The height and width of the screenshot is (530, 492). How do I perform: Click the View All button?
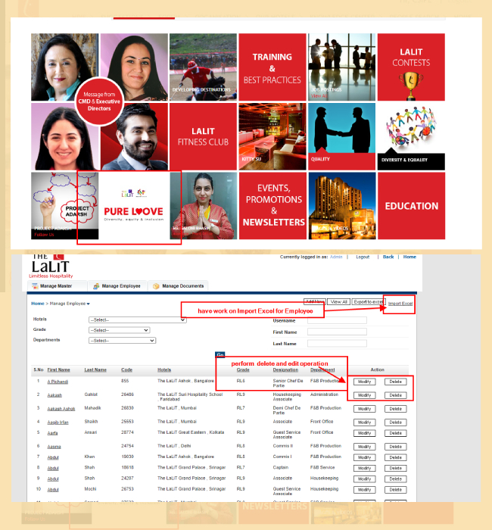click(x=338, y=302)
